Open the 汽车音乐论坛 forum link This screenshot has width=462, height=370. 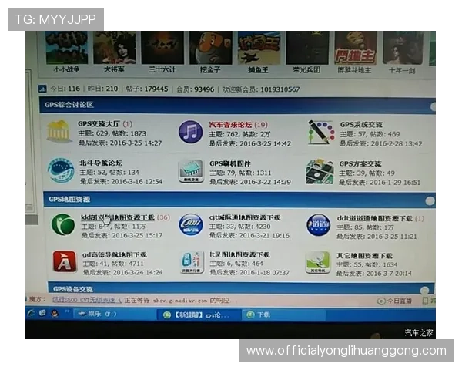(230, 125)
